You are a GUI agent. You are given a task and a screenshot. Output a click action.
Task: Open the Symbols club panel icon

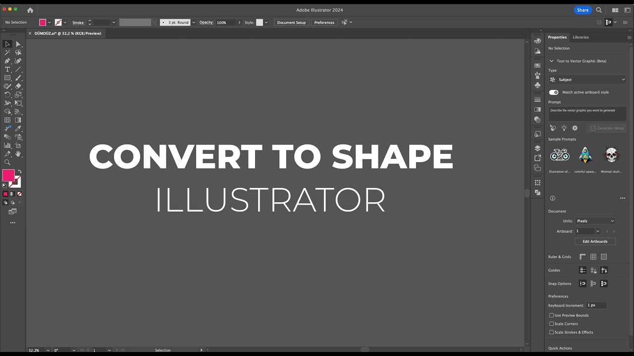point(537,85)
